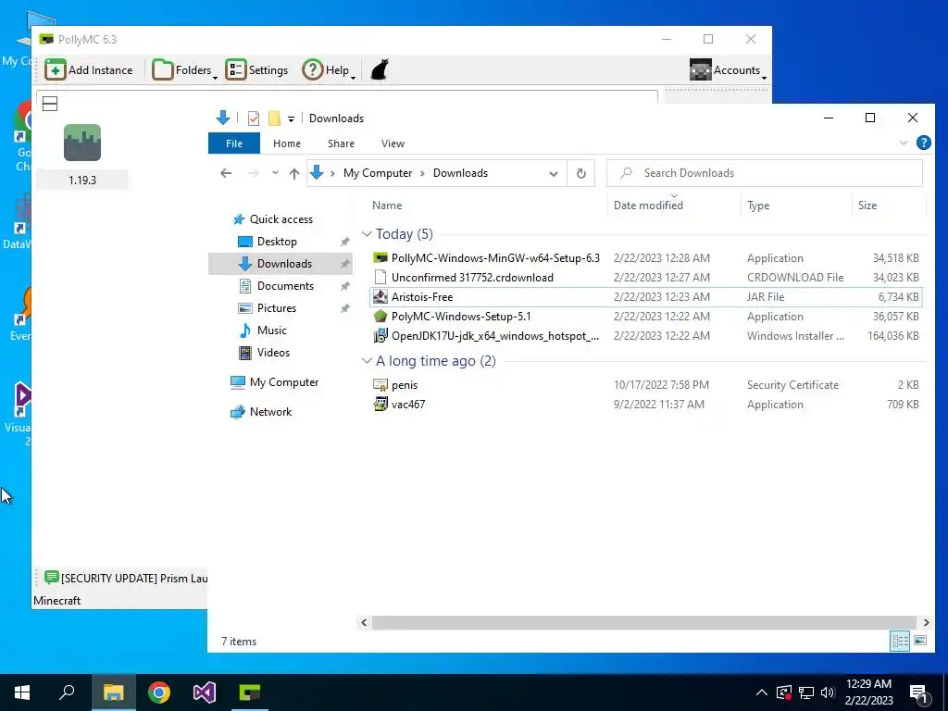Click the PollyMC taskbar icon
The height and width of the screenshot is (711, 948).
(250, 692)
